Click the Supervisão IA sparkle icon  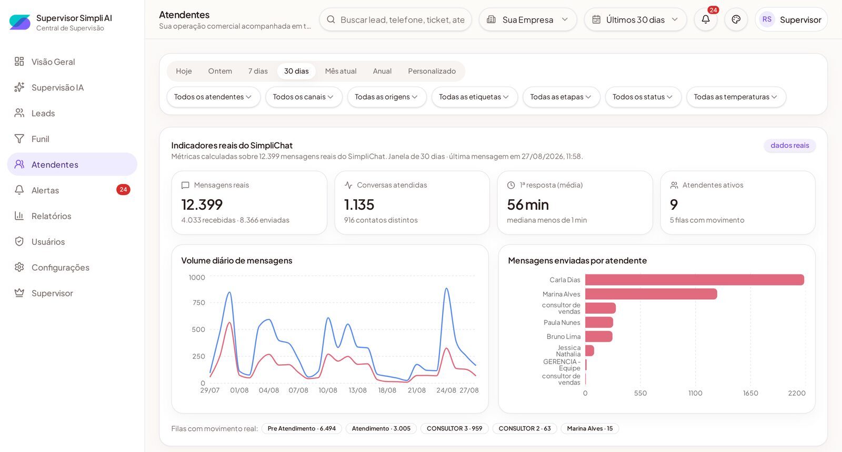coord(19,87)
